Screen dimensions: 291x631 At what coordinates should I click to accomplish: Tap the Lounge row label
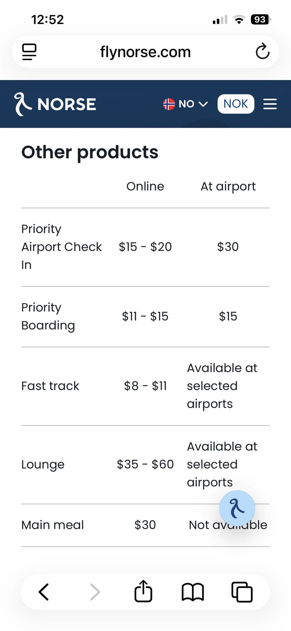(x=43, y=464)
